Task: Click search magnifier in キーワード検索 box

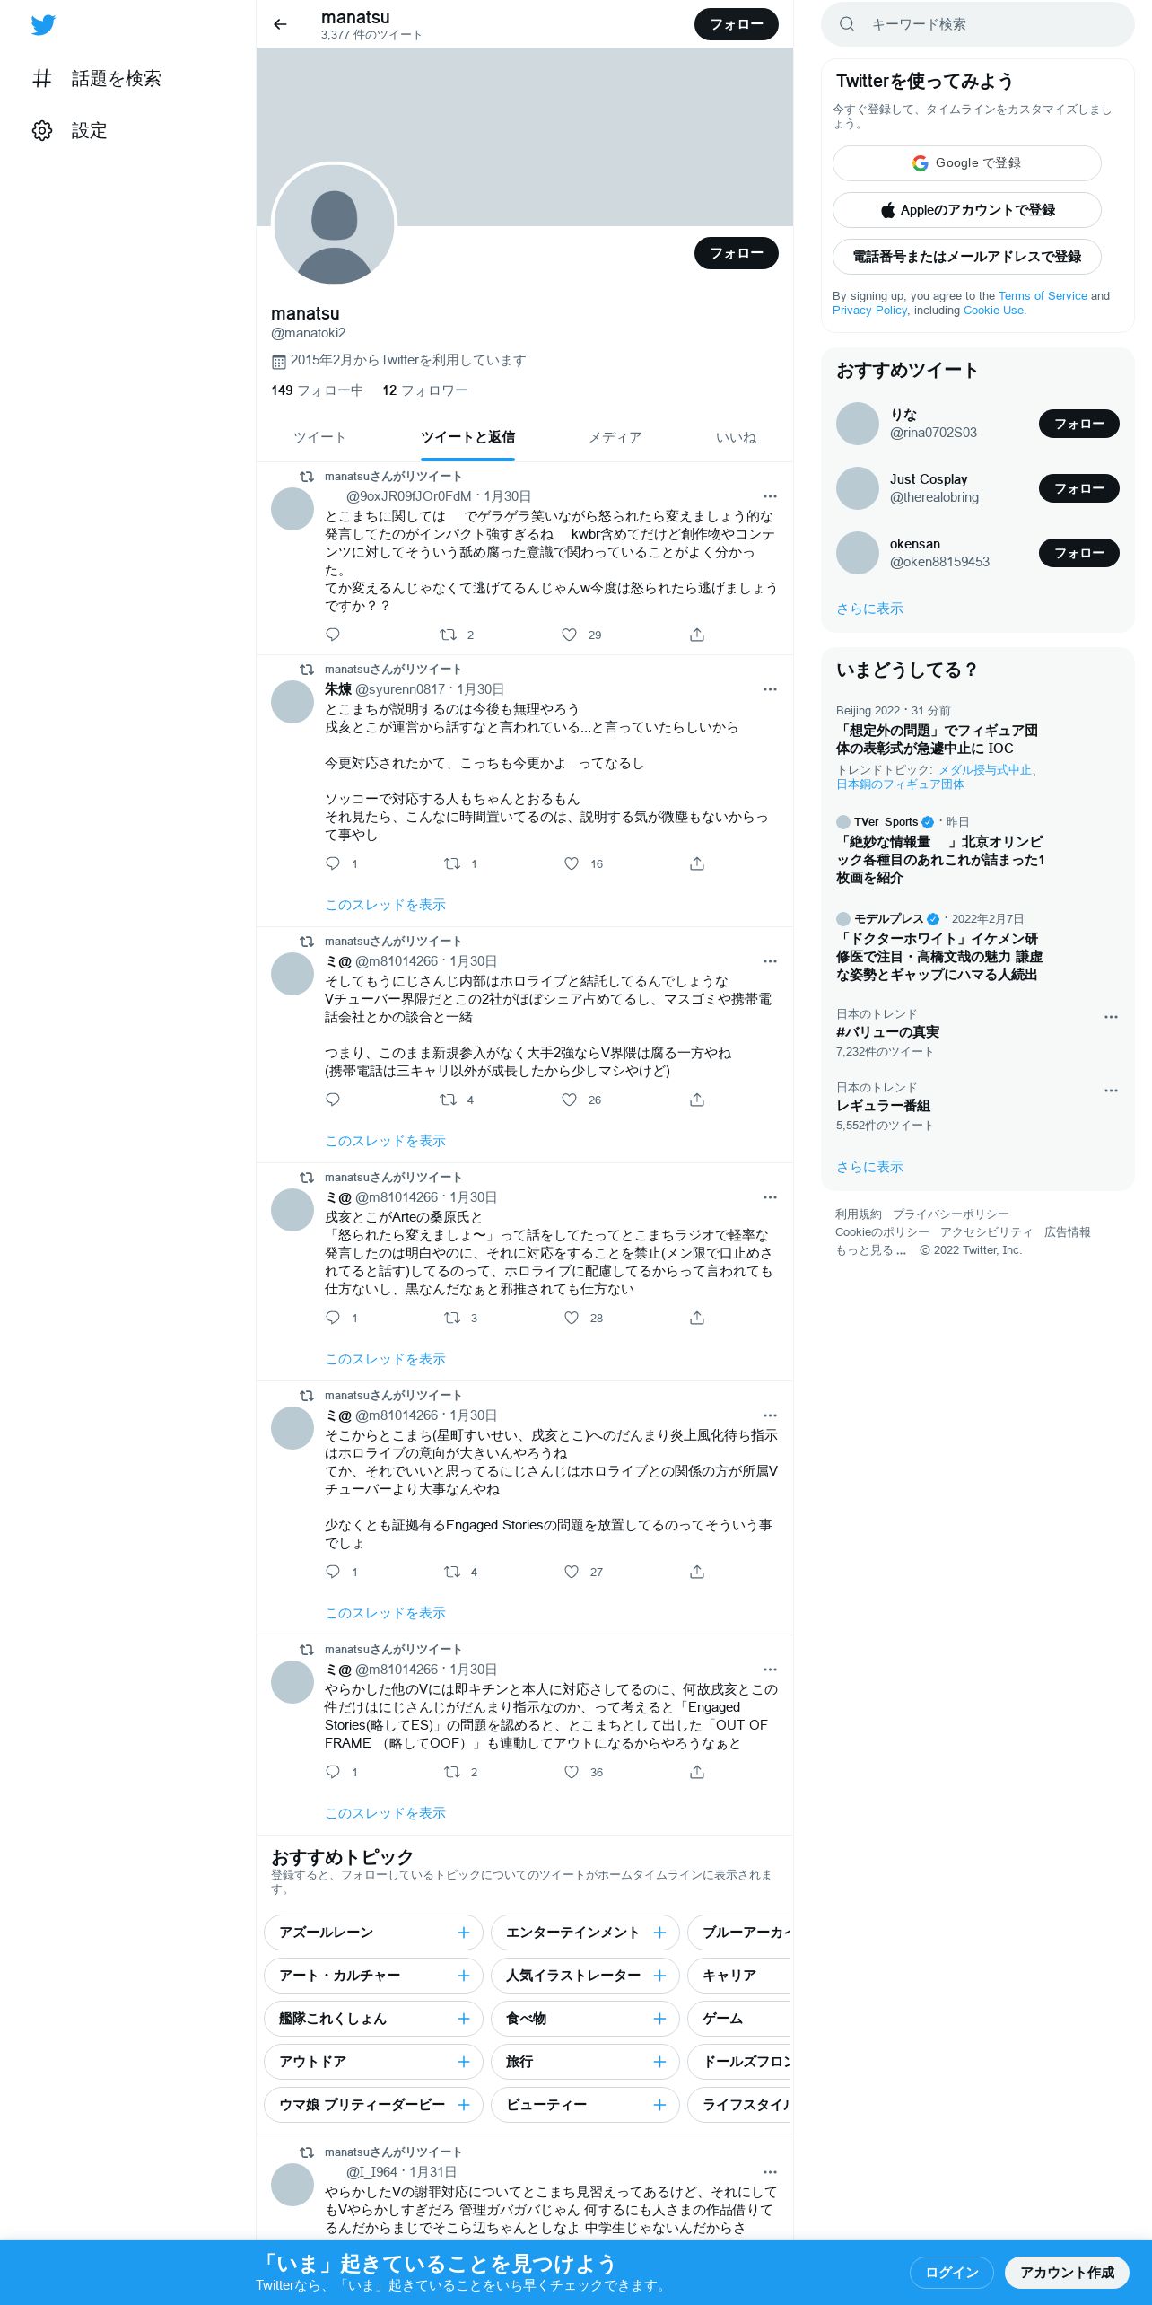Action: pyautogui.click(x=846, y=24)
